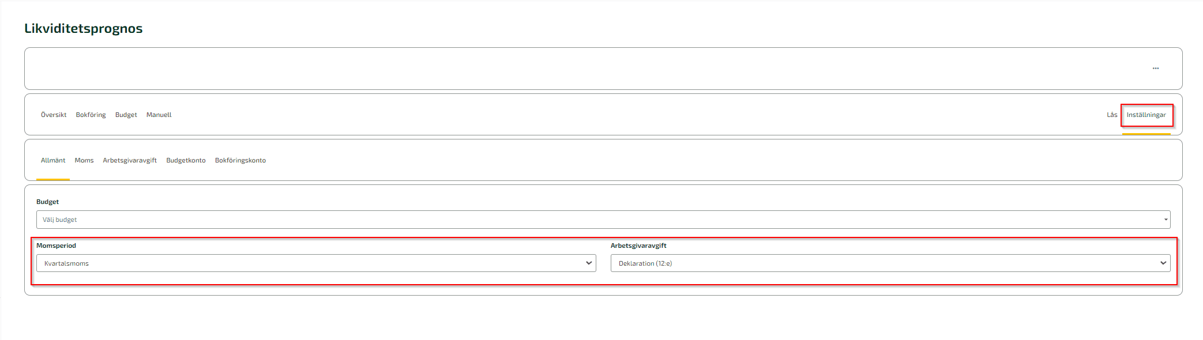
Task: Open the three-dot more options menu
Action: [x=1156, y=69]
